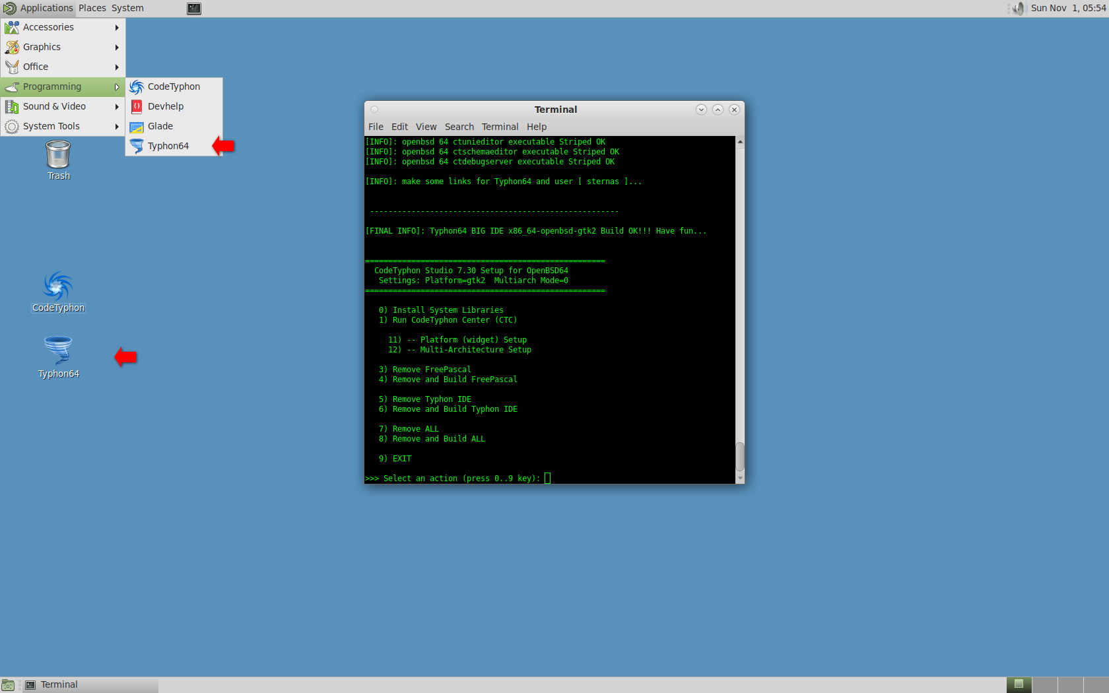Open the Graphics submenu
Image resolution: width=1109 pixels, height=693 pixels.
[x=63, y=47]
